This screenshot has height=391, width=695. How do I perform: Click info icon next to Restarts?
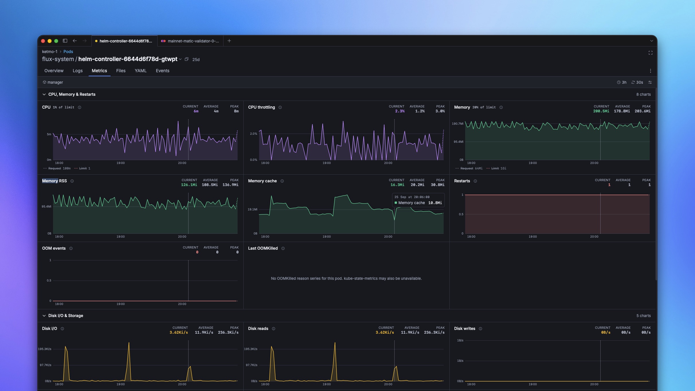coord(475,181)
